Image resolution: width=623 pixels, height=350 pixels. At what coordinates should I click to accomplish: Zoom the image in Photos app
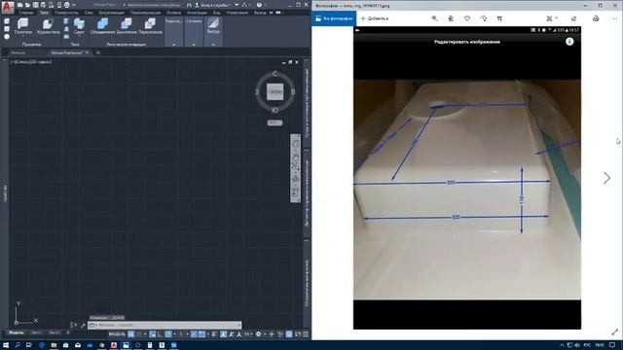click(434, 18)
